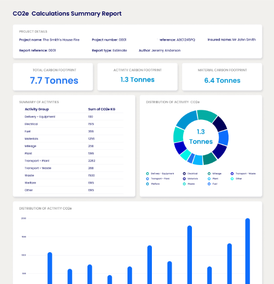The image size is (274, 284).
Task: Click the '2000' y-axis label
Action: (x=23, y=218)
